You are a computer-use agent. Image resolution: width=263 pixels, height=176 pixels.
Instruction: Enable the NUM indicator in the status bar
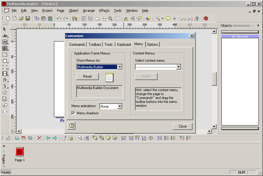click(242, 172)
